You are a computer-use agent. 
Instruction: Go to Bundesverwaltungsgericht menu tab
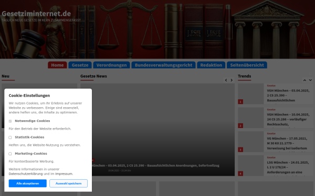163,65
